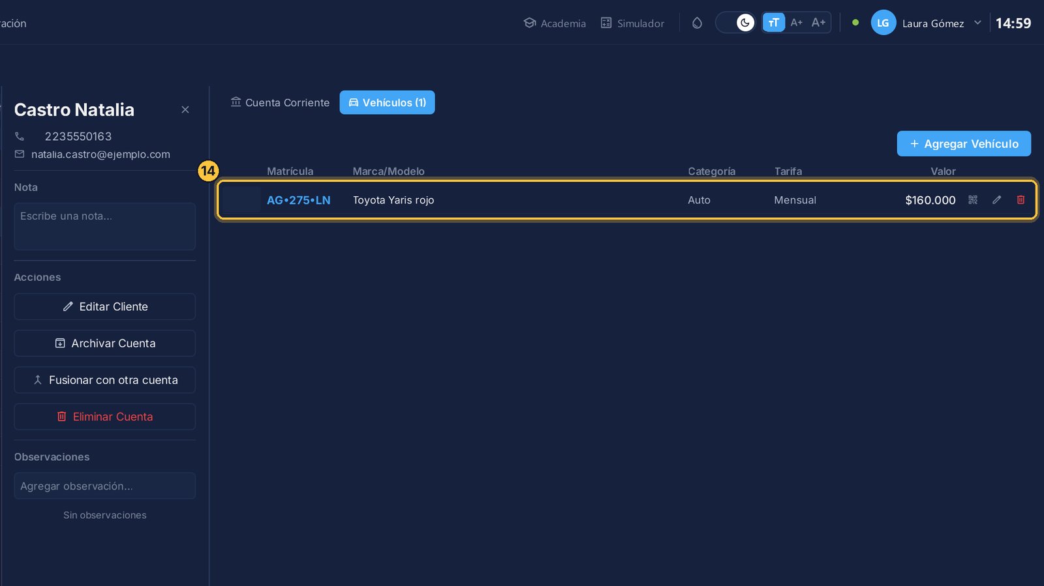This screenshot has width=1044, height=586.
Task: Select the largest A+ text size
Action: point(818,23)
